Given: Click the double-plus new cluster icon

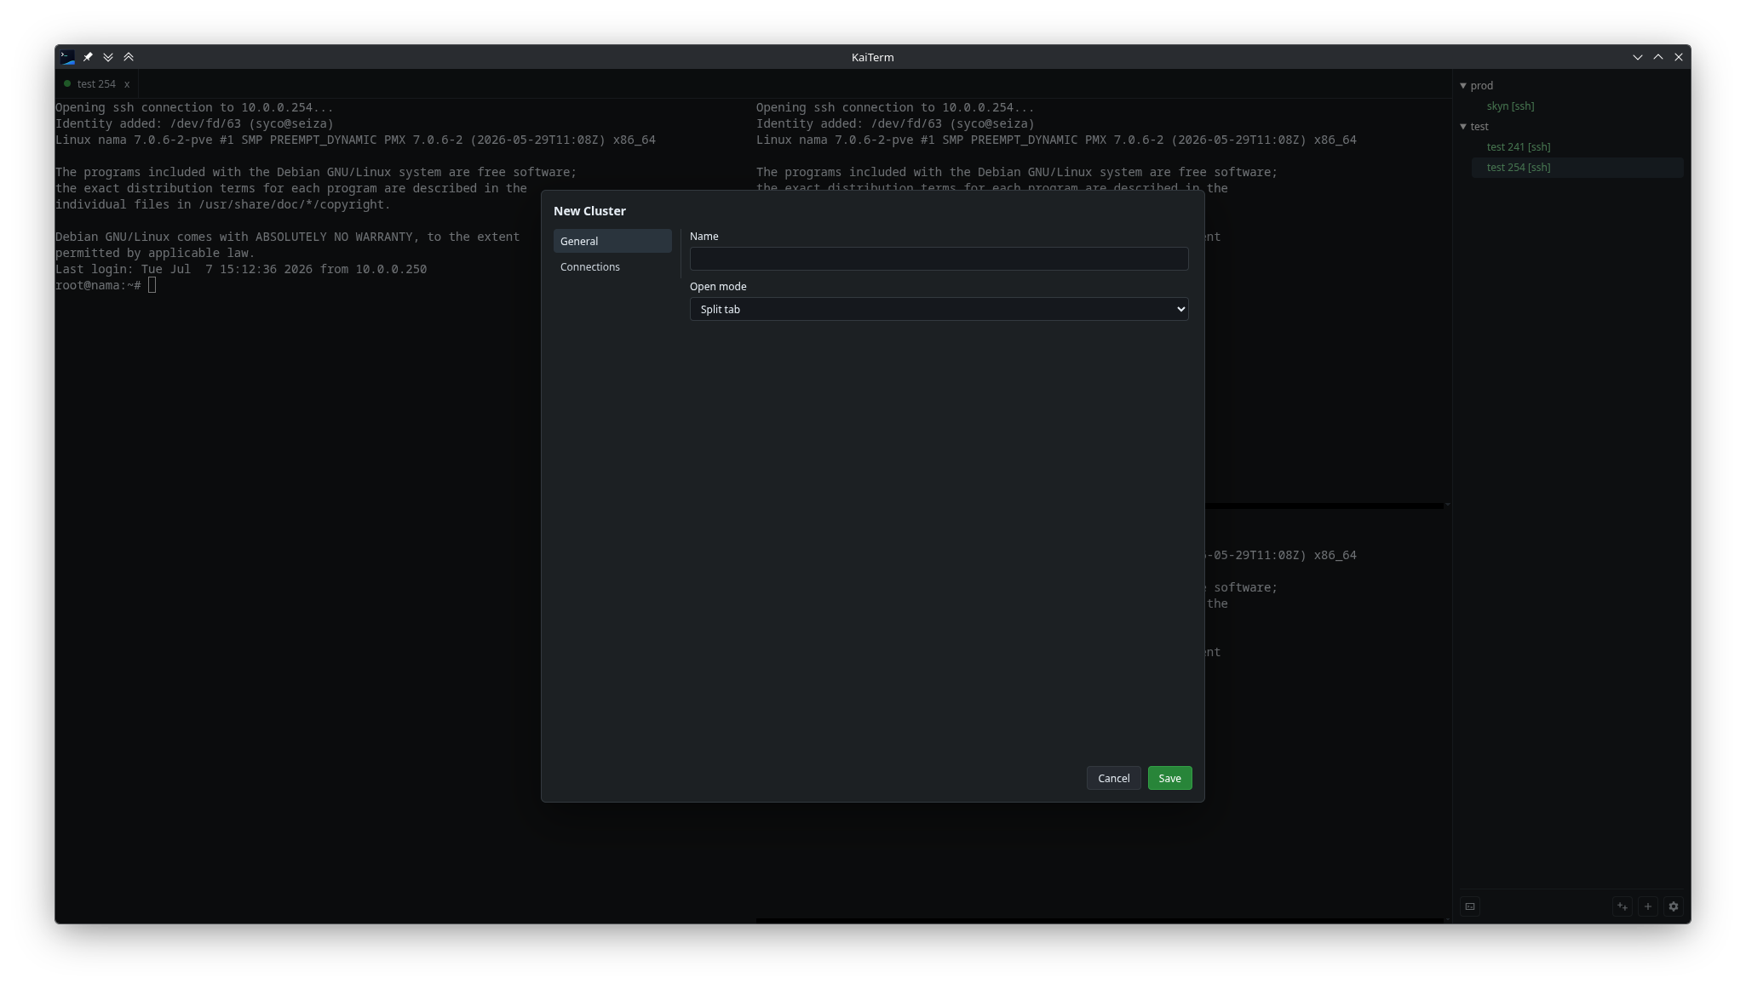Looking at the screenshot, I should click(1623, 906).
